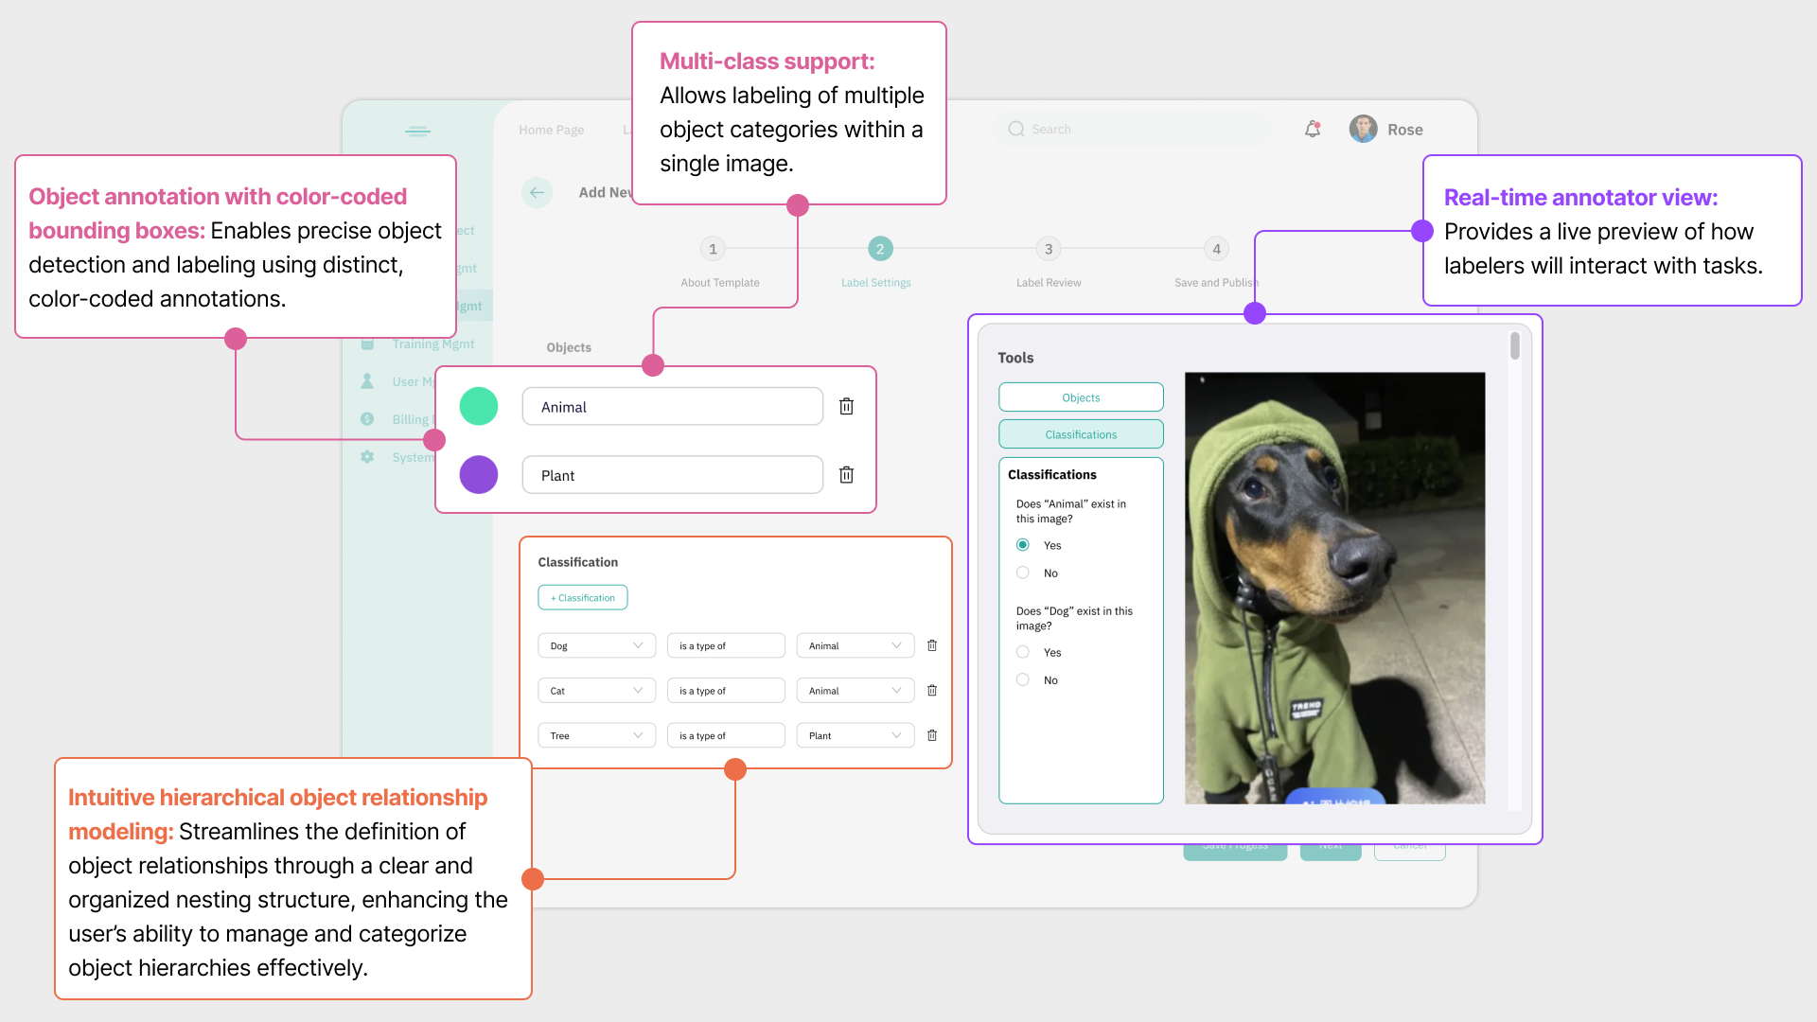Open the Home Page link
1817x1022 pixels.
(x=551, y=130)
